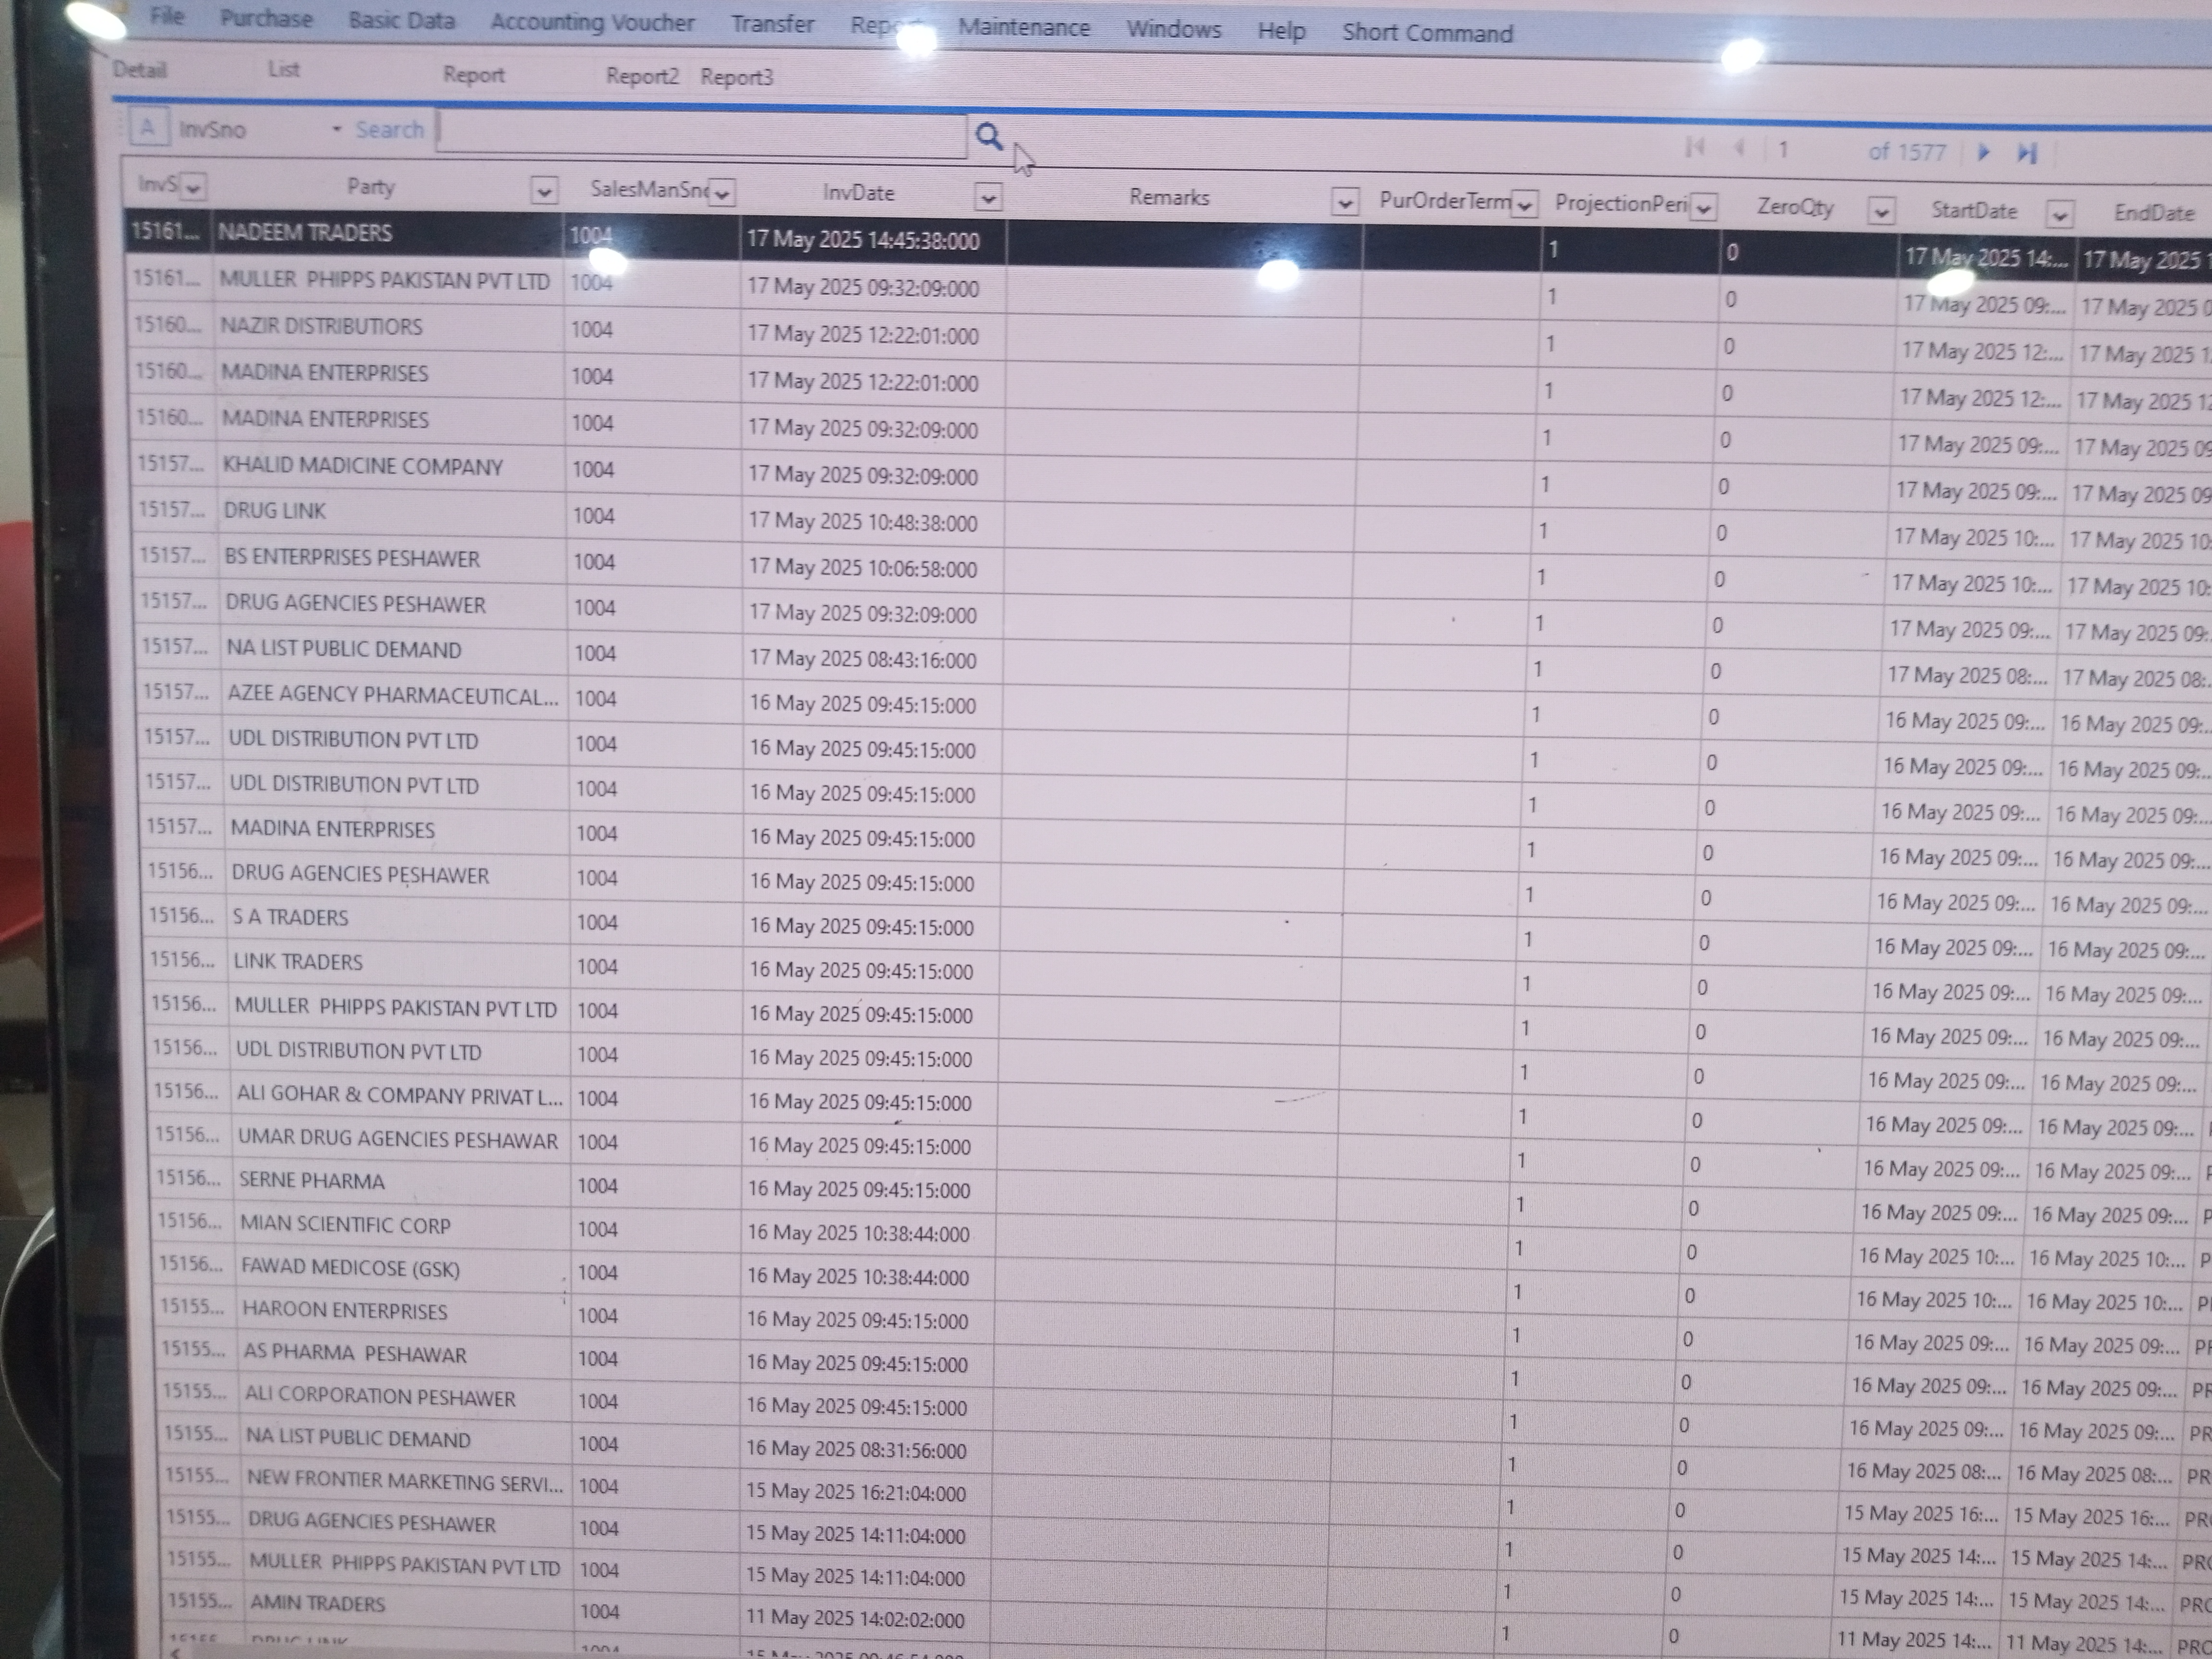Click the magnifier search icon
Viewport: 2212px width, 1659px height.
(988, 136)
